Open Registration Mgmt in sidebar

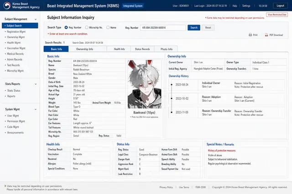coord(16,32)
